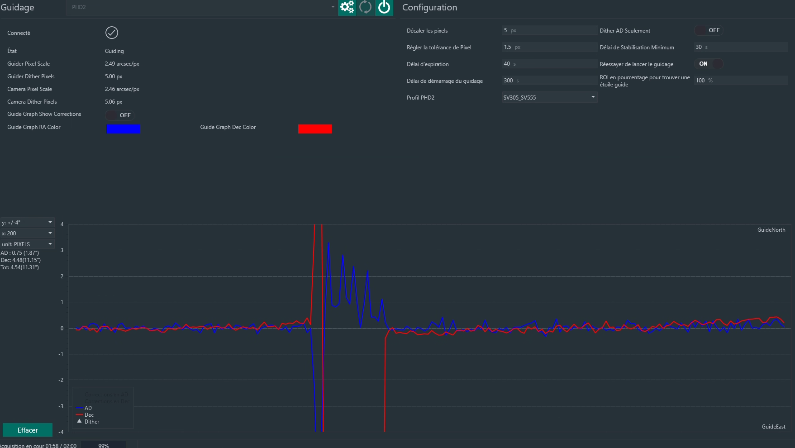
Task: Expand the Profil PHD2 SV305_SV555 dropdown
Action: (x=550, y=97)
